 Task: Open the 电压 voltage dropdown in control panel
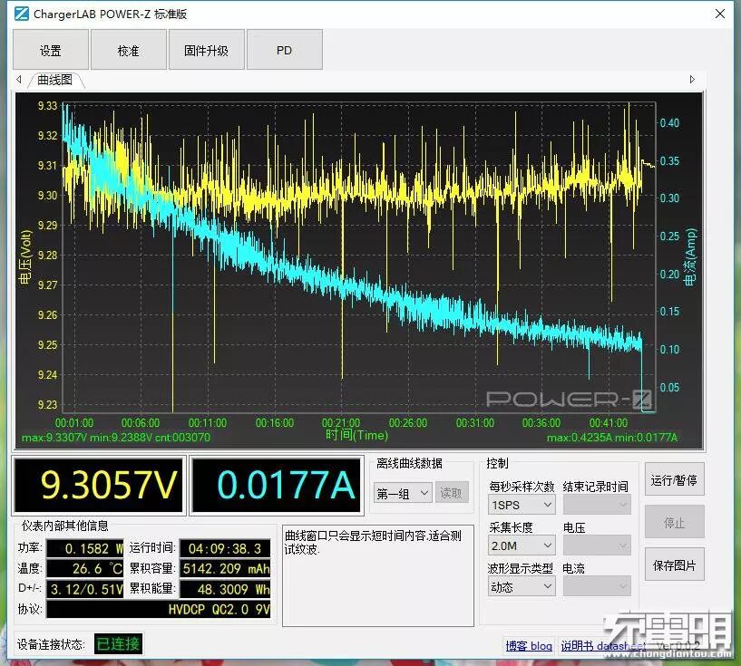pos(597,545)
